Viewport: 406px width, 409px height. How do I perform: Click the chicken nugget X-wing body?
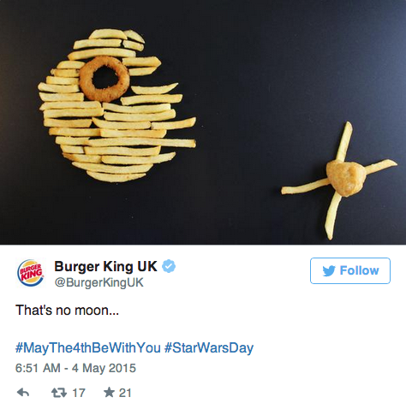(346, 178)
